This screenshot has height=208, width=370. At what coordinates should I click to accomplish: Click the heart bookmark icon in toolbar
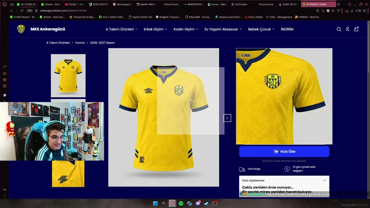tap(338, 11)
